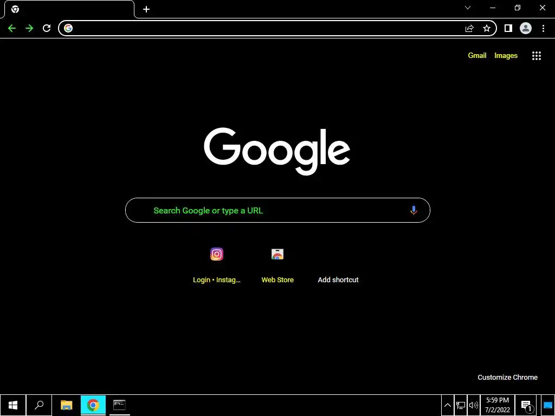The image size is (555, 416).
Task: Minimize the Chrome window
Action: point(493,8)
